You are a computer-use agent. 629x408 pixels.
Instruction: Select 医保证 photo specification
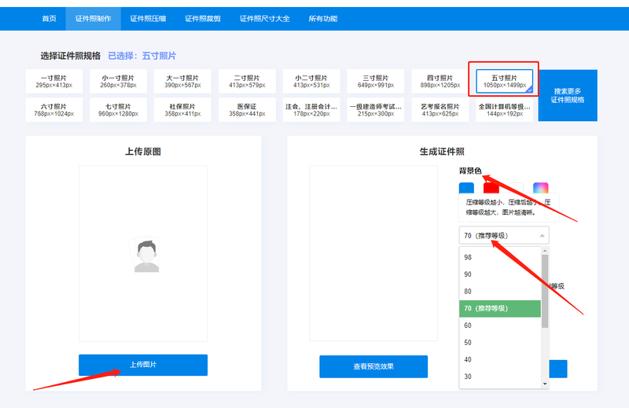[247, 109]
